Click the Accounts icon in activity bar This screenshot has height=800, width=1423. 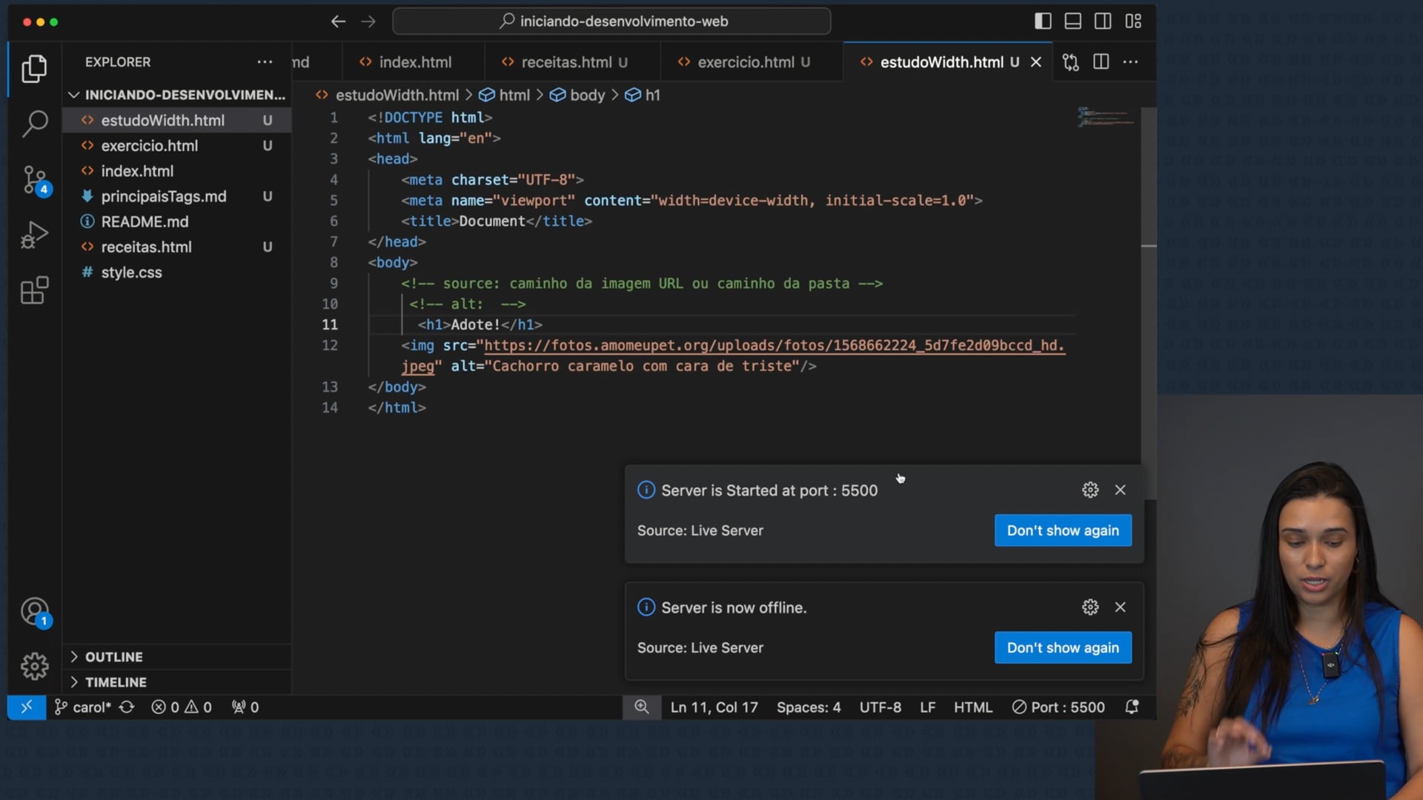(34, 612)
